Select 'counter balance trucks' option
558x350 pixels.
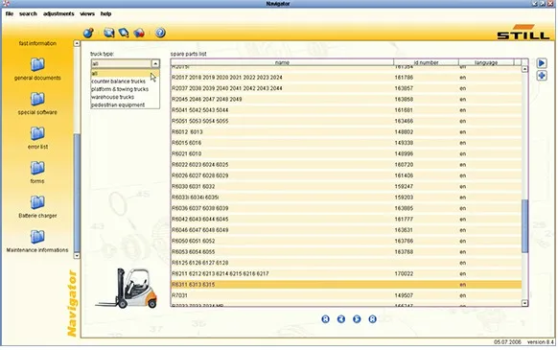125,82
